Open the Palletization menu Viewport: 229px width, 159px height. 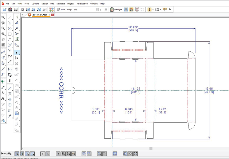pyautogui.click(x=82, y=4)
